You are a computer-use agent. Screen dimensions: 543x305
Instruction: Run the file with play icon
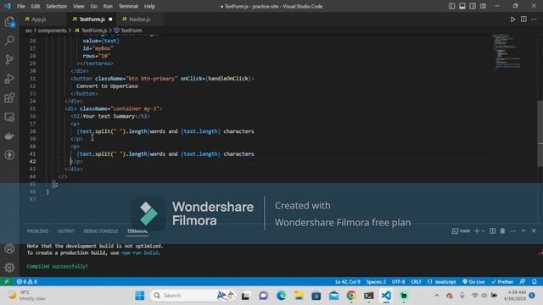512,19
